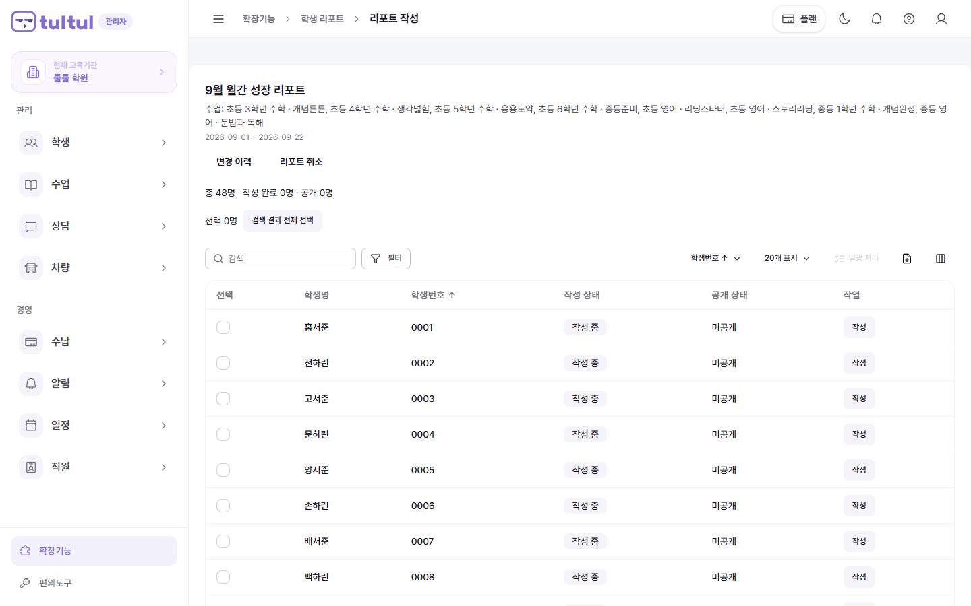Open the notifications bell in header
Viewport: 971px width, 606px height.
tap(877, 19)
